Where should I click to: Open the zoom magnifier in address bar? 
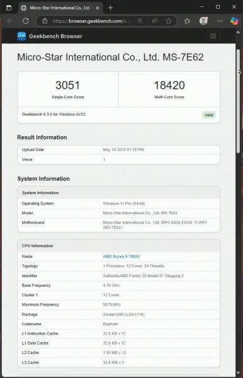point(140,21)
